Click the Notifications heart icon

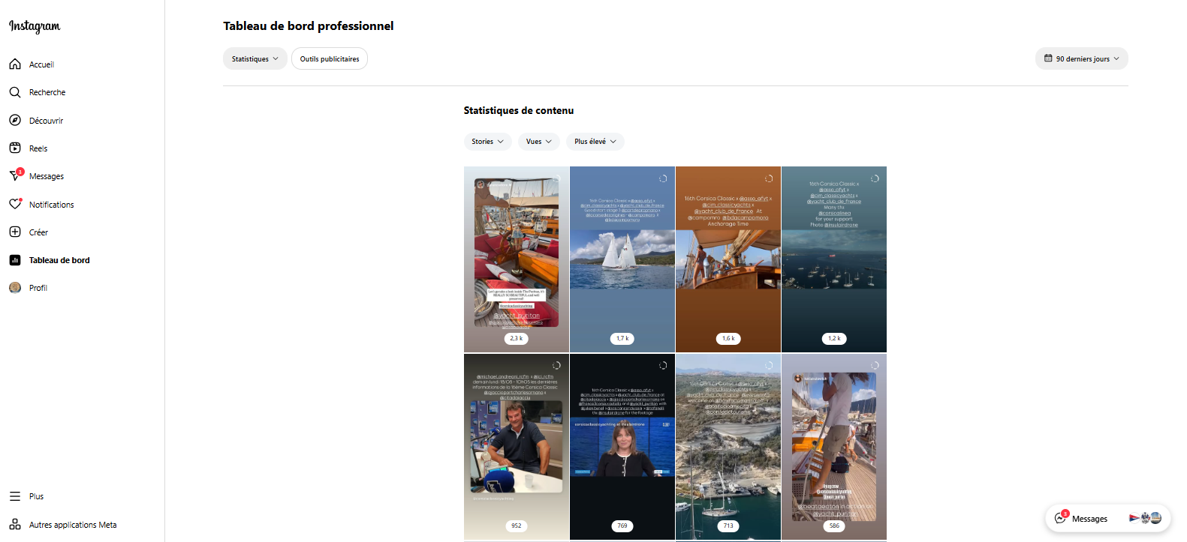click(x=15, y=204)
